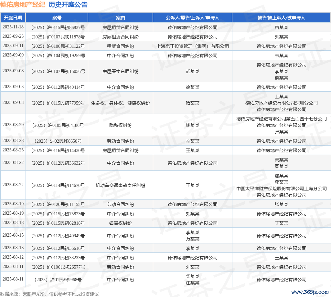Click the 德佑房地产经纪 title text

[x=23, y=5]
